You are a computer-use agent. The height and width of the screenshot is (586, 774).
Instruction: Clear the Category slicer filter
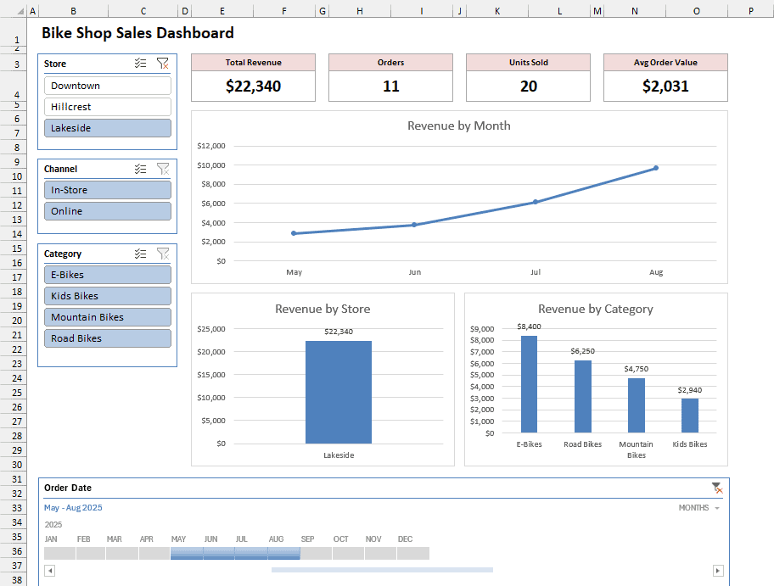(x=162, y=254)
